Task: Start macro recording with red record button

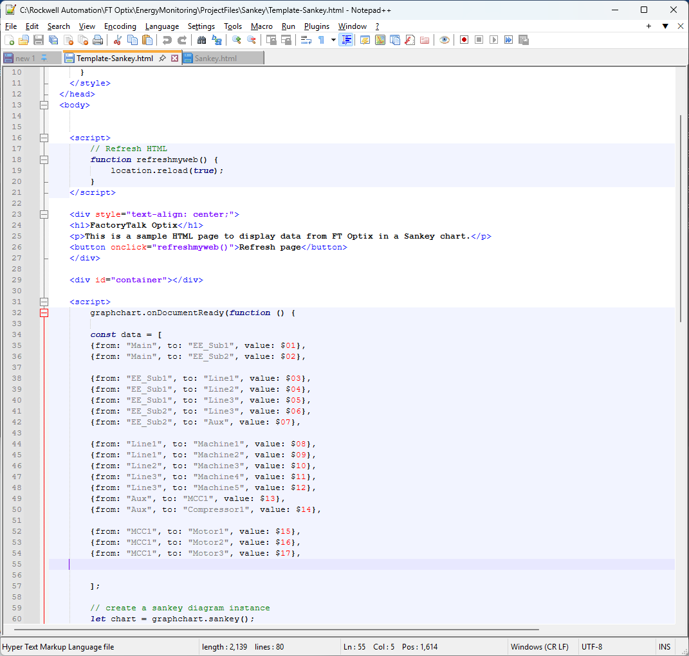Action: [464, 40]
